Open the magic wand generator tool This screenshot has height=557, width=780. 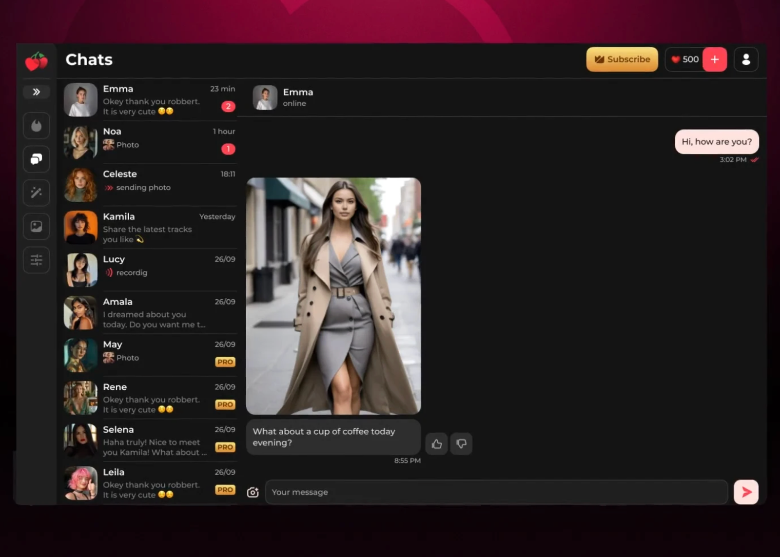coord(36,192)
